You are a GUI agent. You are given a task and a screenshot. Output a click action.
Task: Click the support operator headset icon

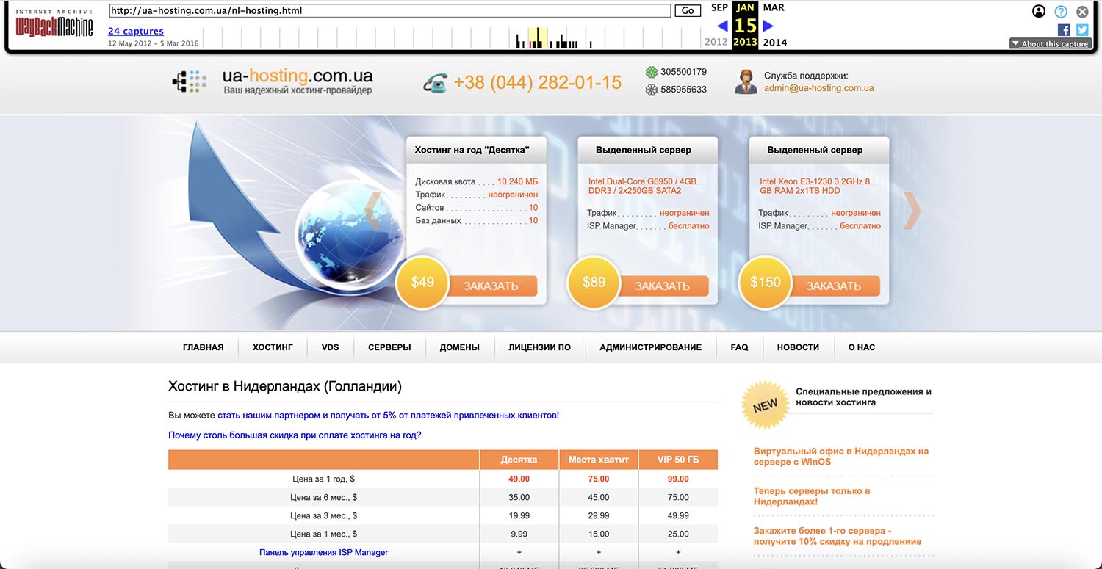click(x=746, y=81)
